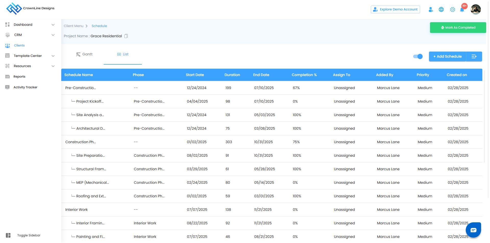Expand the Template Center dropdown arrow
490x243 pixels.
point(53,56)
